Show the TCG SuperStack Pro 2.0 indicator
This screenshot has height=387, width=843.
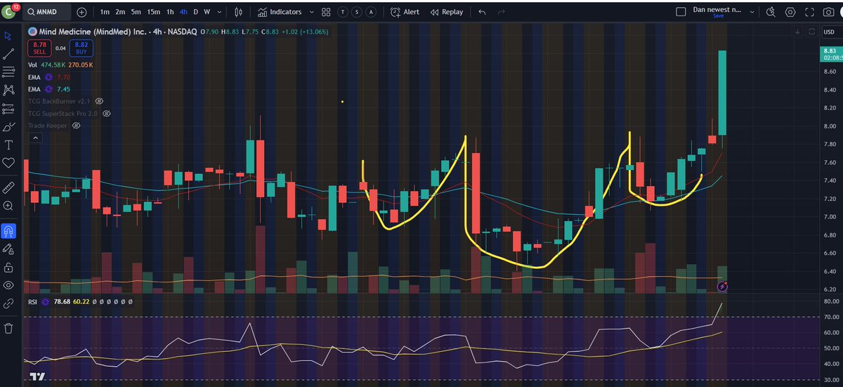click(x=107, y=113)
